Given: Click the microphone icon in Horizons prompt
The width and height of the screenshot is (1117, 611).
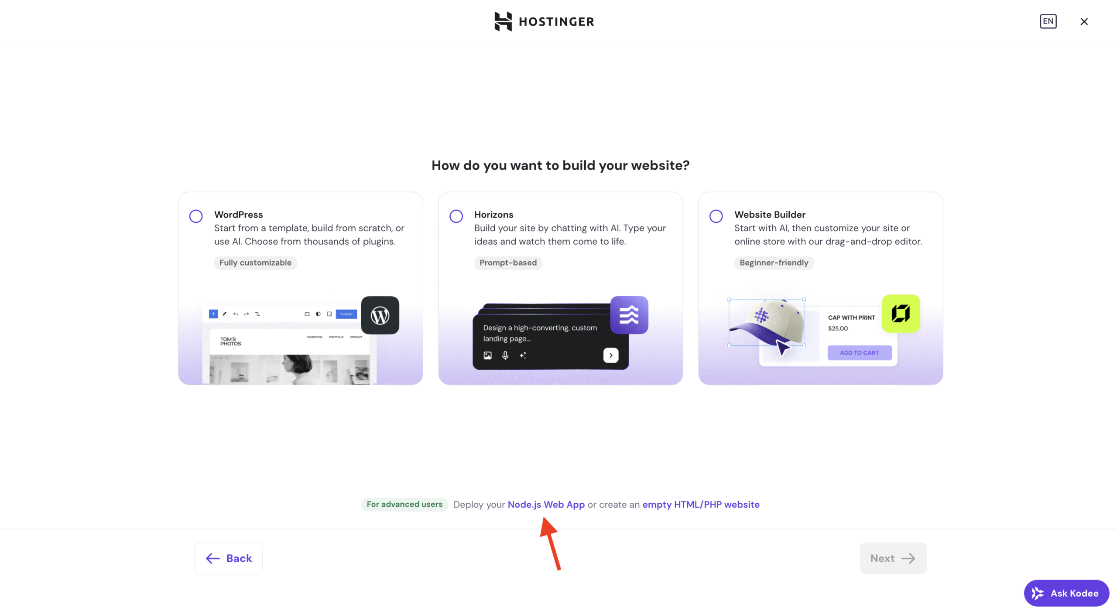Looking at the screenshot, I should [505, 355].
